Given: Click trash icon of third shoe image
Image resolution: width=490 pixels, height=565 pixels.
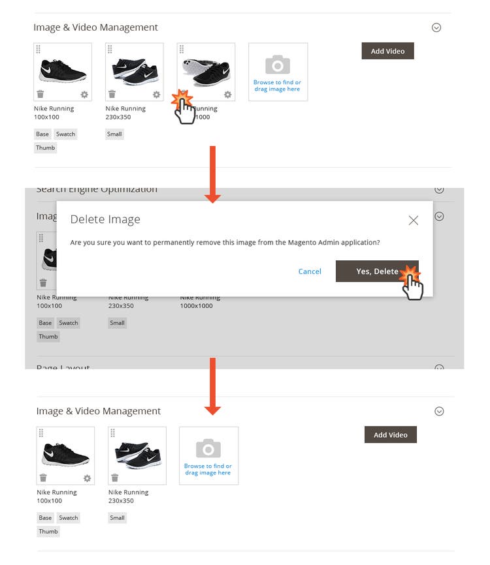Looking at the screenshot, I should coord(183,95).
